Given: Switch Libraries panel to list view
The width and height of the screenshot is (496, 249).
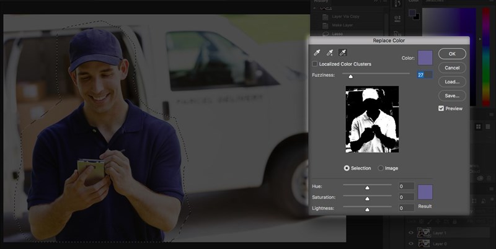Looking at the screenshot, I should click(x=487, y=127).
